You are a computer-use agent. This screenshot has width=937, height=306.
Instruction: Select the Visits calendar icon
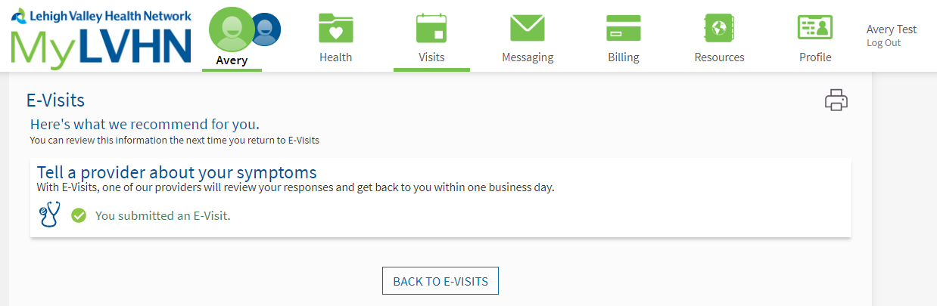(x=431, y=29)
